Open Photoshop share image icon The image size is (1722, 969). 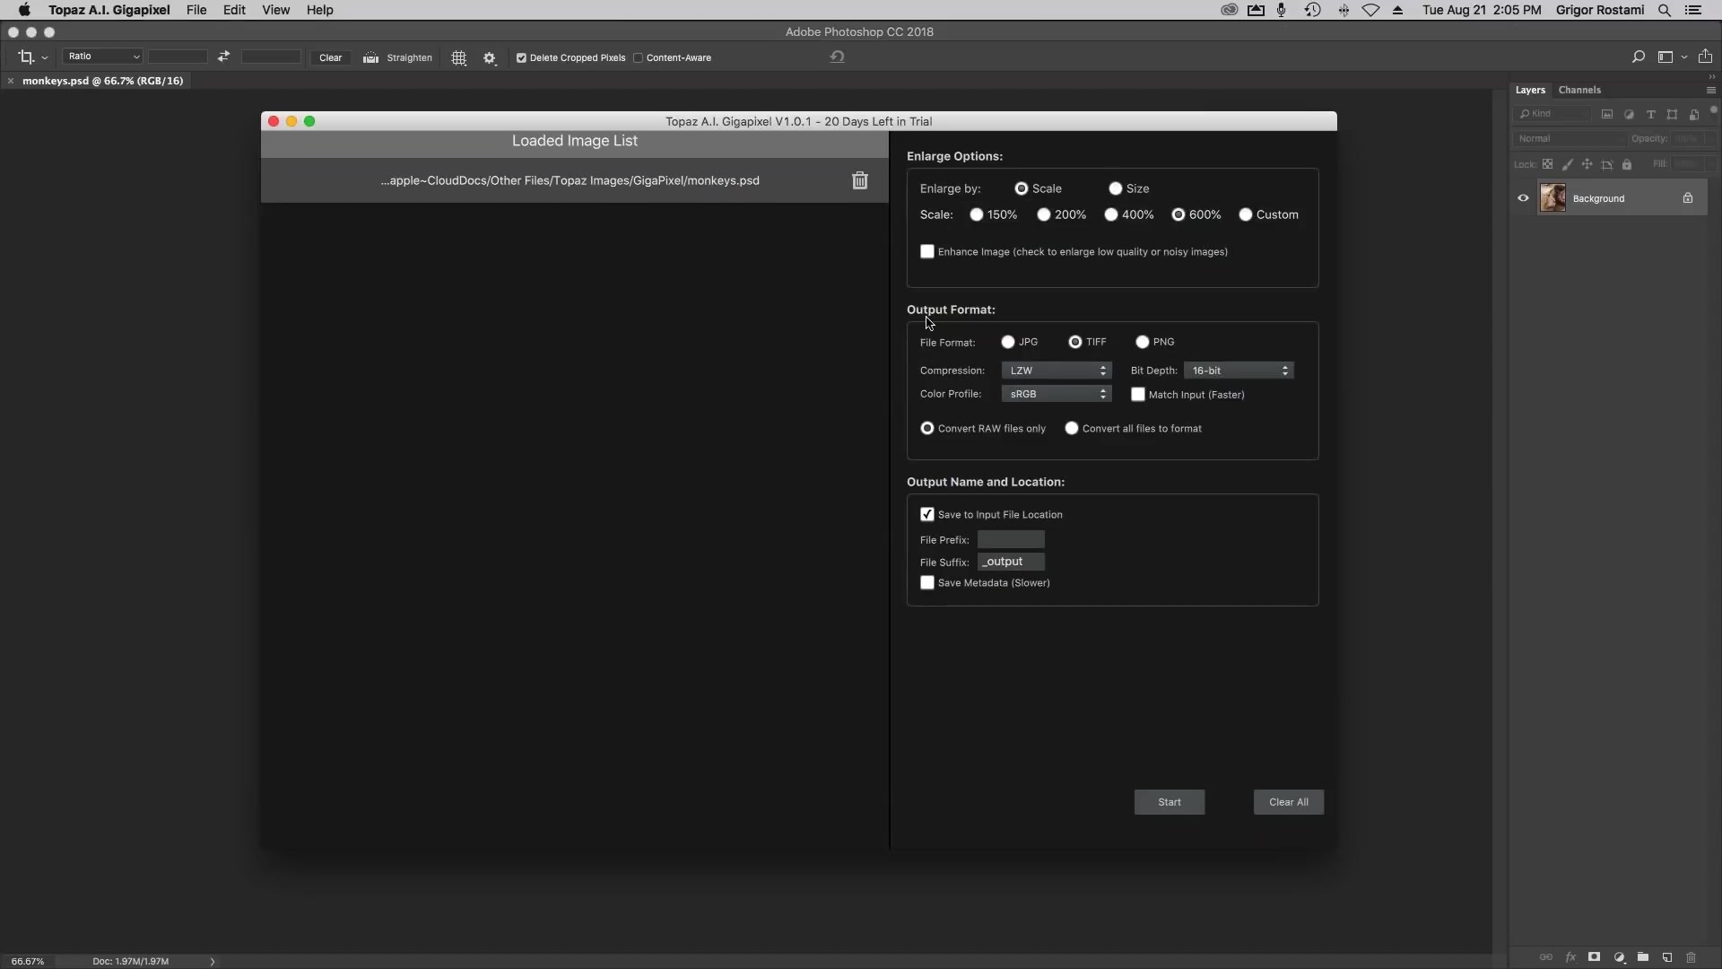click(x=1705, y=57)
